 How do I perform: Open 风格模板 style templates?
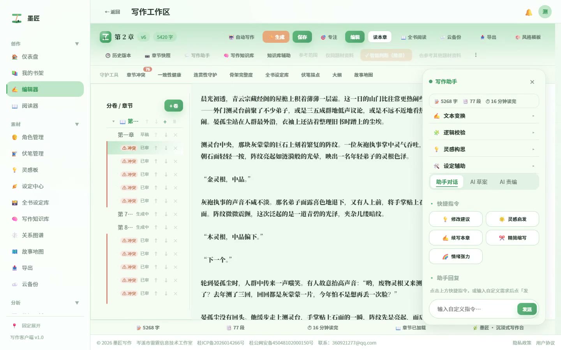[x=528, y=37]
